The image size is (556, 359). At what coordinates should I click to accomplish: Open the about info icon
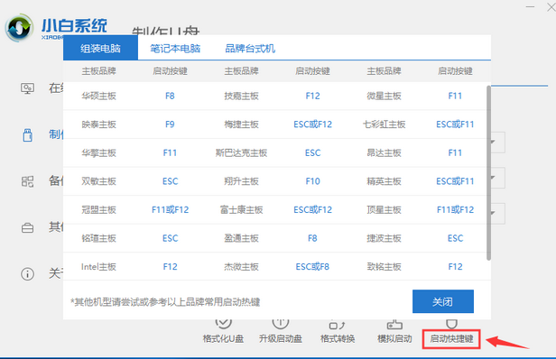coord(27,273)
